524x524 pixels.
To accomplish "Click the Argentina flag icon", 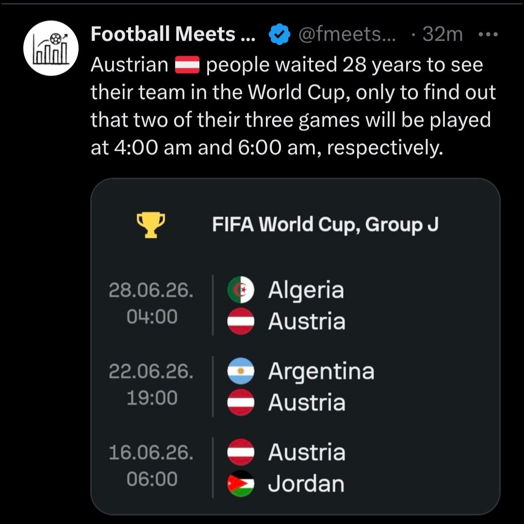I will pyautogui.click(x=241, y=371).
